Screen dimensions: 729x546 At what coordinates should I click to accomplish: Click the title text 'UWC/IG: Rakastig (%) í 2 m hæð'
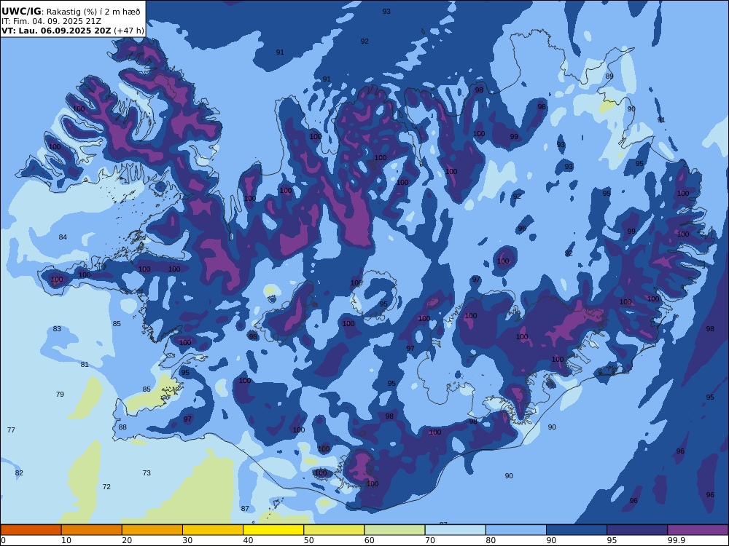click(x=71, y=12)
